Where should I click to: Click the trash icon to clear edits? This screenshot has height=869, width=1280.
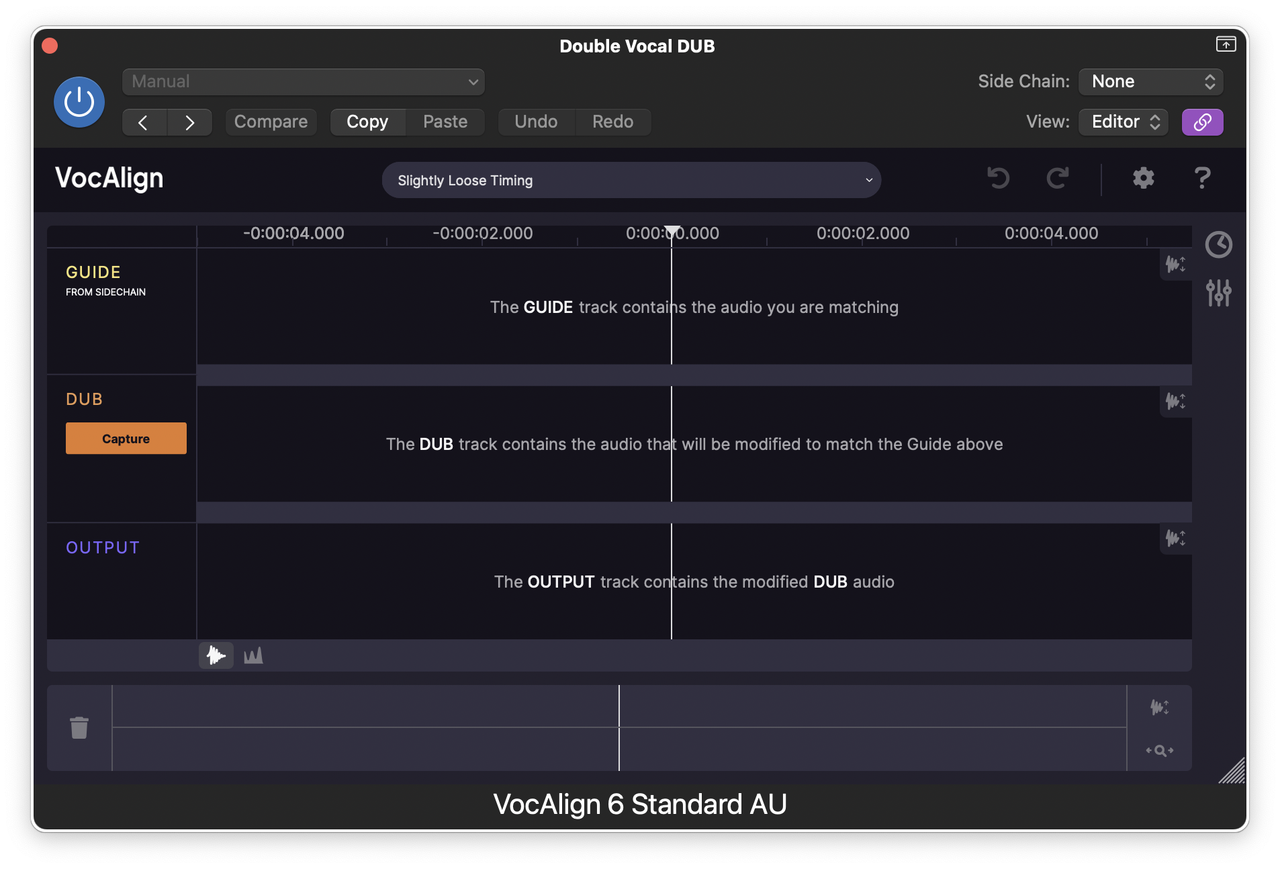pos(79,727)
